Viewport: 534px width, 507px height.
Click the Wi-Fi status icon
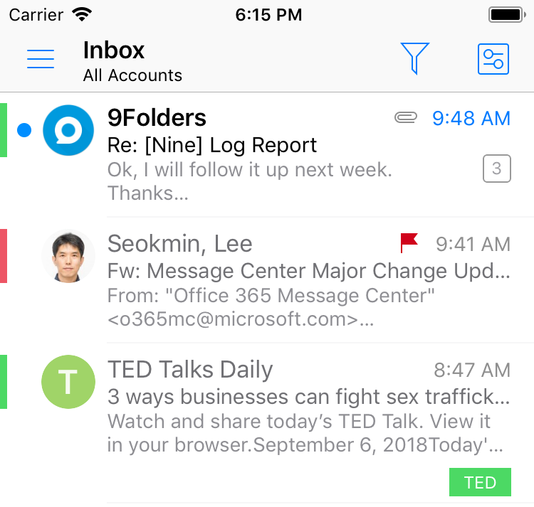pyautogui.click(x=82, y=15)
